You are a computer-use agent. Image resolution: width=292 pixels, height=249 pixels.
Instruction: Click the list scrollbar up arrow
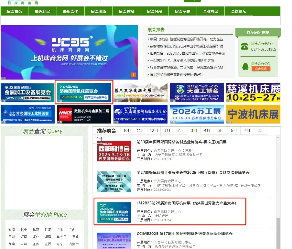[278, 137]
